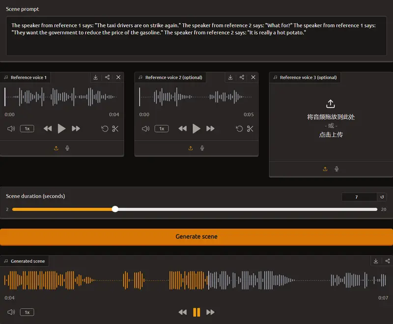The height and width of the screenshot is (324, 393).
Task: Click the scene duration number field
Action: click(x=359, y=197)
